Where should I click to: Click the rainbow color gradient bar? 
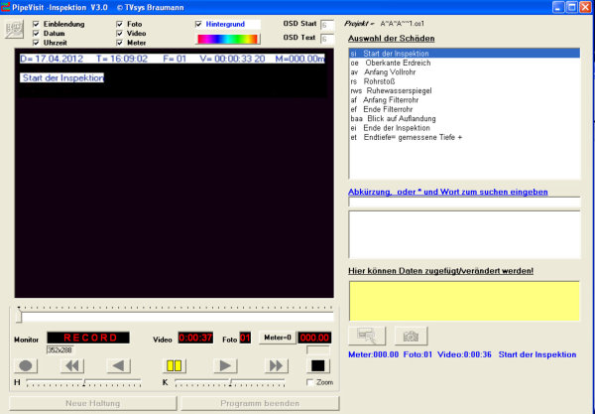[225, 39]
